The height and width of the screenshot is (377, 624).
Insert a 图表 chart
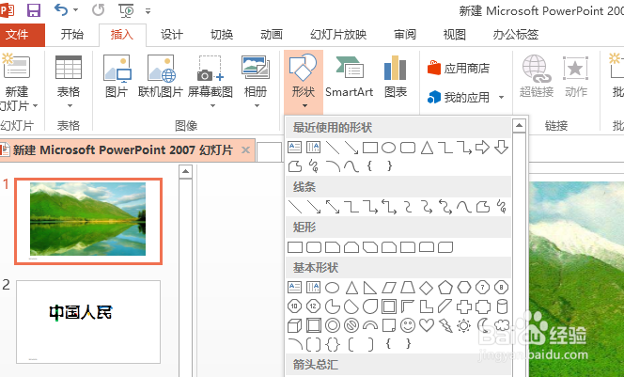coord(396,76)
